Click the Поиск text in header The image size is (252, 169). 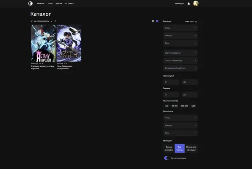tap(71, 3)
